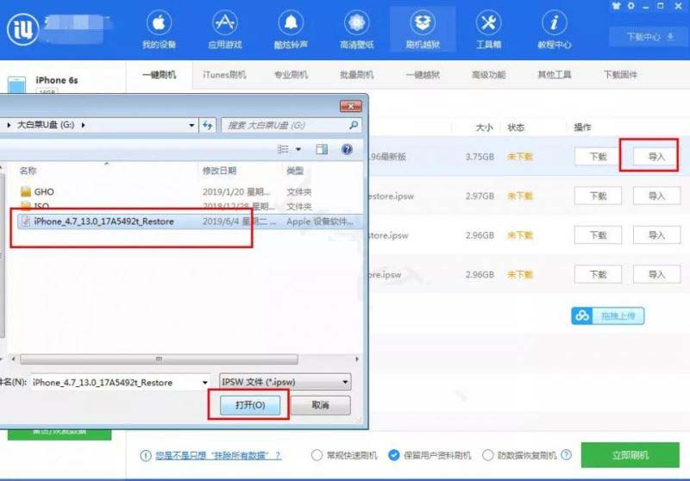This screenshot has width=690, height=481.
Task: Open the view mode dropdown arrow
Action: (x=298, y=149)
